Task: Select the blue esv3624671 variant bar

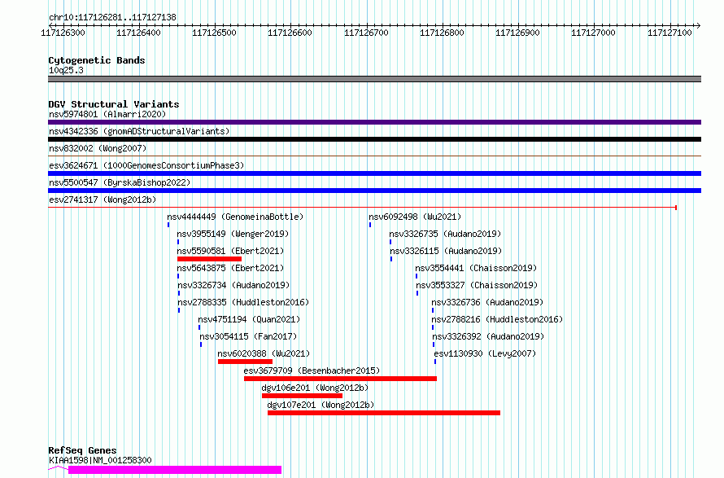Action: click(x=374, y=173)
